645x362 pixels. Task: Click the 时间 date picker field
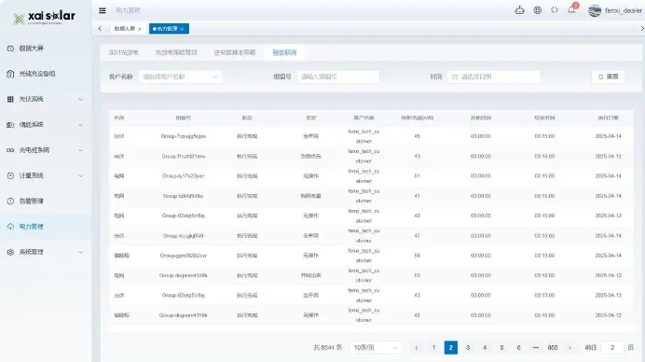tap(494, 77)
